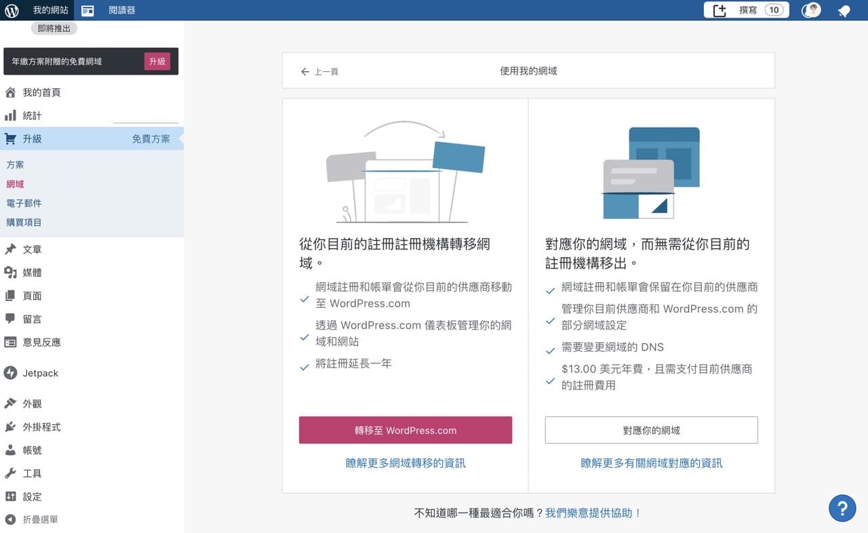Screen dimensions: 868x533
Task: Click the collapse arrow icon beside 折疊選單
Action: 10,519
